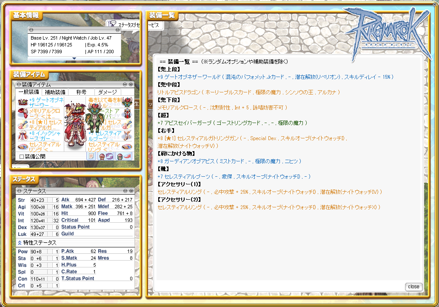Click the +7 アビスセイバーガーブ entry line
The height and width of the screenshot is (307, 439).
tap(232, 123)
